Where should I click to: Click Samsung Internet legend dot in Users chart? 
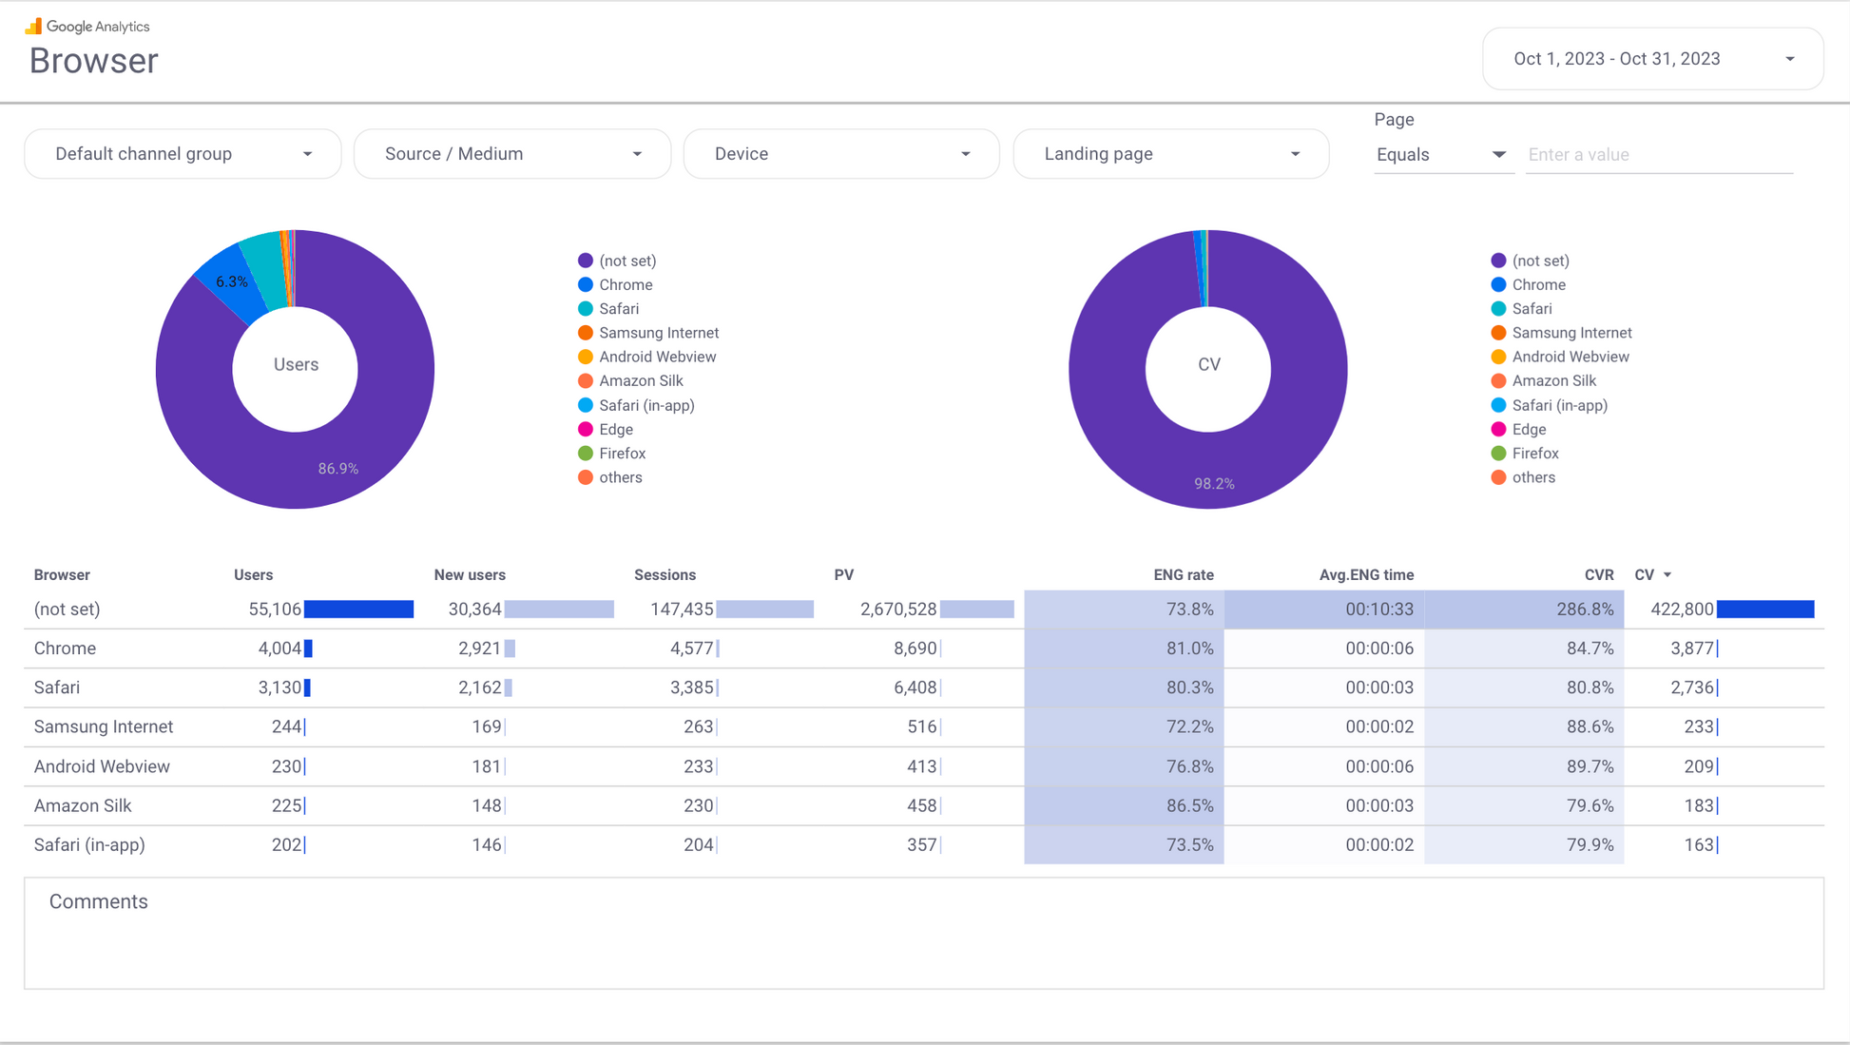pos(586,333)
